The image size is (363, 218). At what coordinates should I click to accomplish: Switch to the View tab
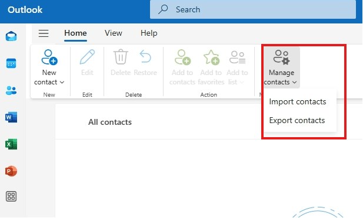(x=113, y=33)
